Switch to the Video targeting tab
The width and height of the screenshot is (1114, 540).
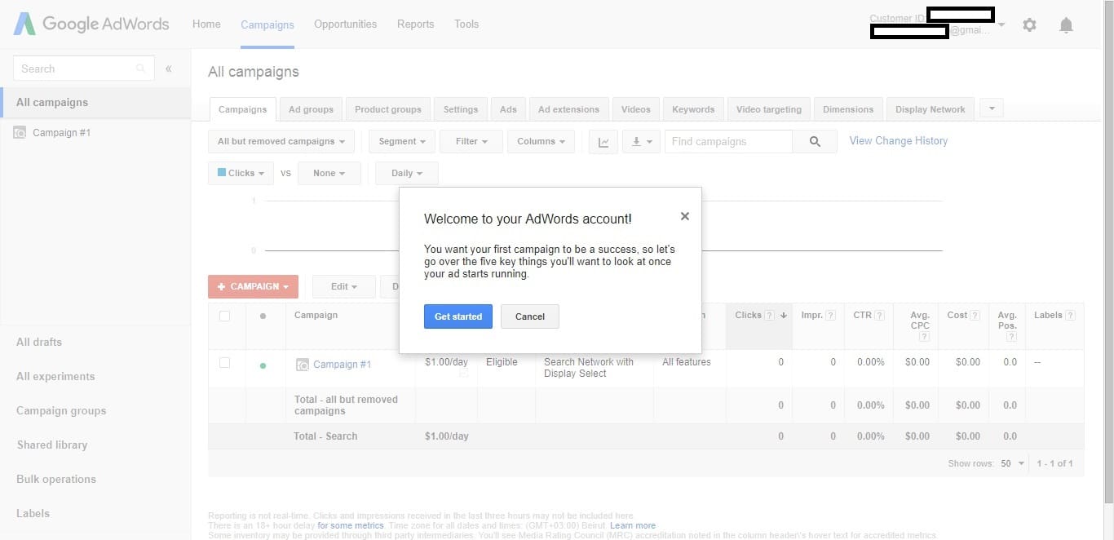click(x=769, y=109)
